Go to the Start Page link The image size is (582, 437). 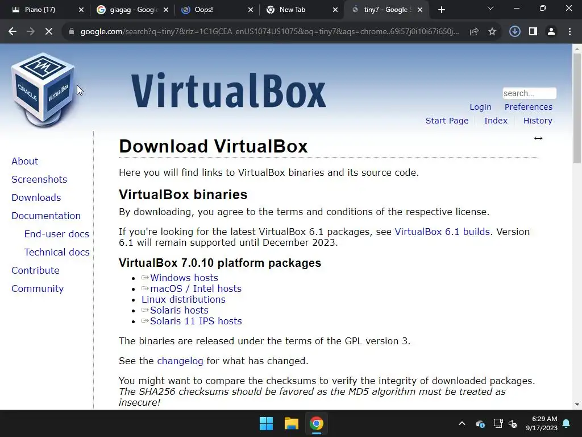(447, 121)
